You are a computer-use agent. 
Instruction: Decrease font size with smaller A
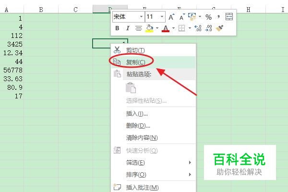click(182, 17)
